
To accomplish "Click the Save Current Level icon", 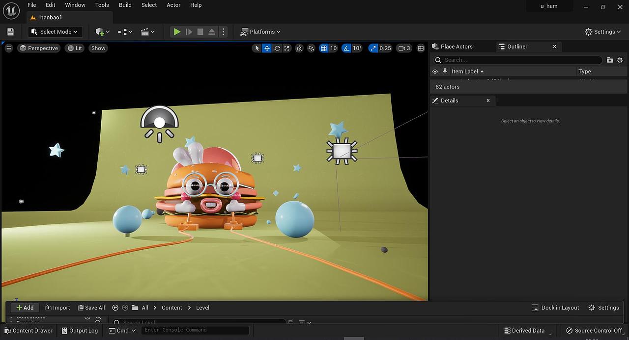I will [10, 31].
